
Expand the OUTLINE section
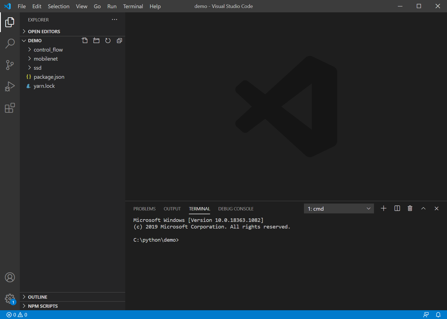click(72, 297)
